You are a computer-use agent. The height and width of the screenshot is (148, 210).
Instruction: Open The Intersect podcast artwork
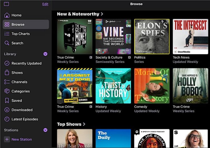pos(191,36)
